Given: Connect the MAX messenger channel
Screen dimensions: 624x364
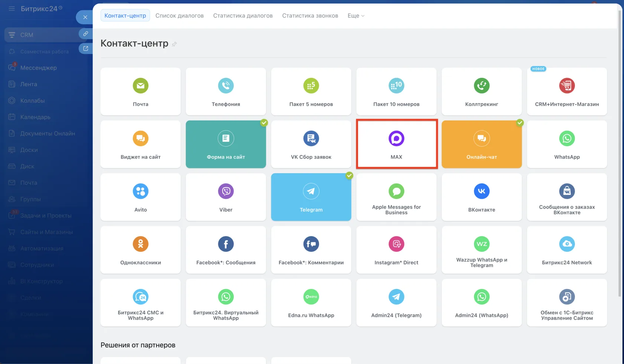Looking at the screenshot, I should click(396, 144).
